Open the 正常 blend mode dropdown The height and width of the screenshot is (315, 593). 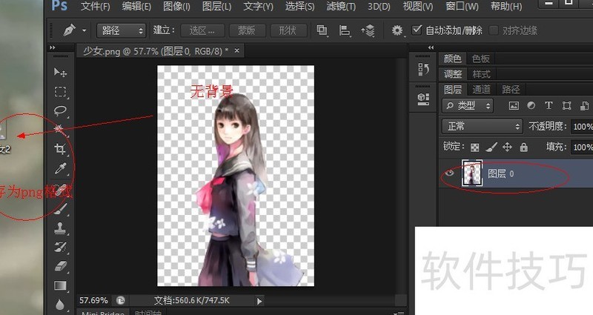click(482, 127)
